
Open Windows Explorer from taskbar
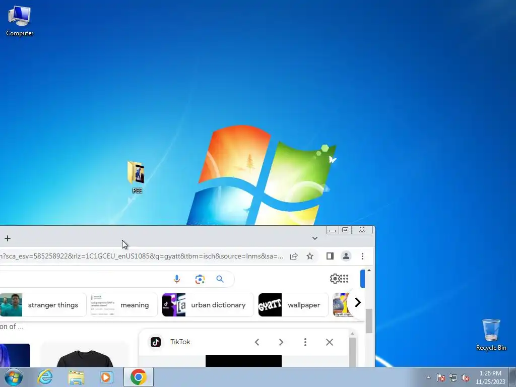click(x=76, y=377)
